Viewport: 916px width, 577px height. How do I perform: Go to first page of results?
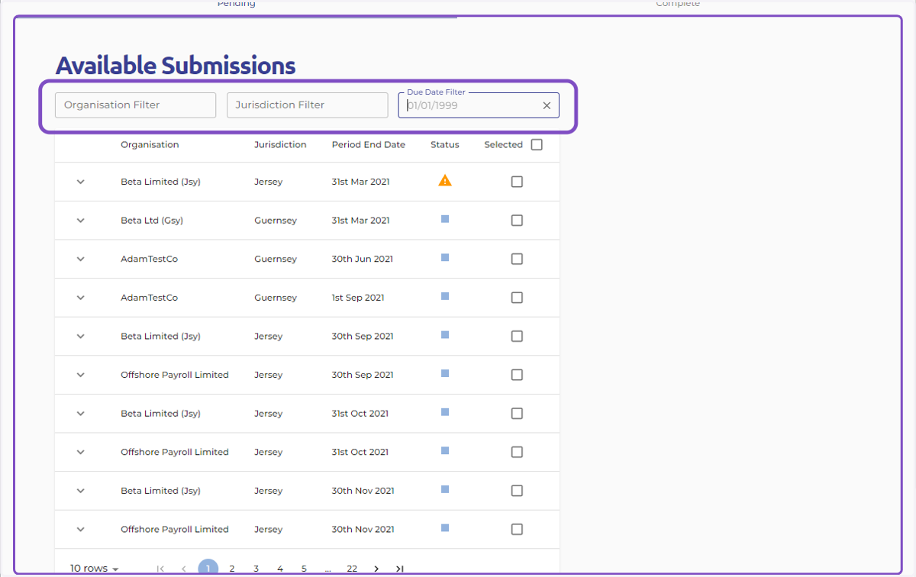pyautogui.click(x=160, y=569)
